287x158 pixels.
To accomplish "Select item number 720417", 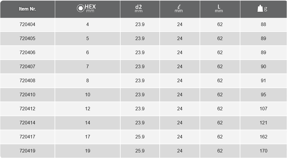I will point(28,137).
